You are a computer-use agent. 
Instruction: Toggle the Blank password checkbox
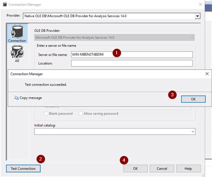click(46, 114)
